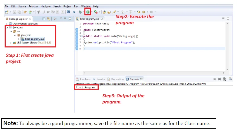Click Remove All Terminated Launches icon

pyautogui.click(x=224, y=79)
